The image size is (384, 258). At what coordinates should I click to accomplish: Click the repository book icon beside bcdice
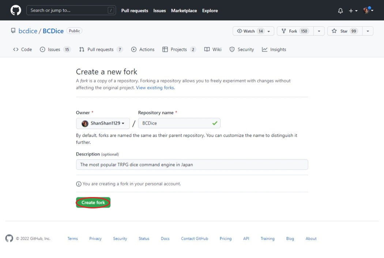pyautogui.click(x=13, y=31)
